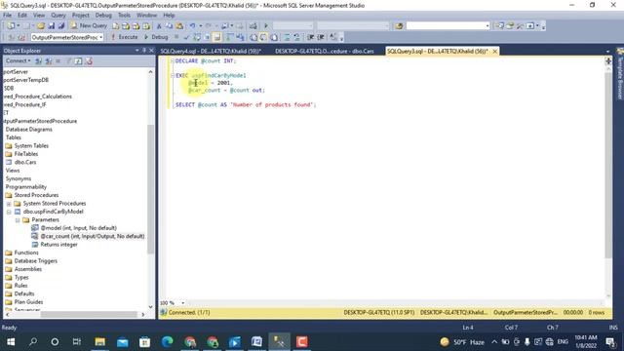
Task: Open the View menu
Action: click(39, 16)
